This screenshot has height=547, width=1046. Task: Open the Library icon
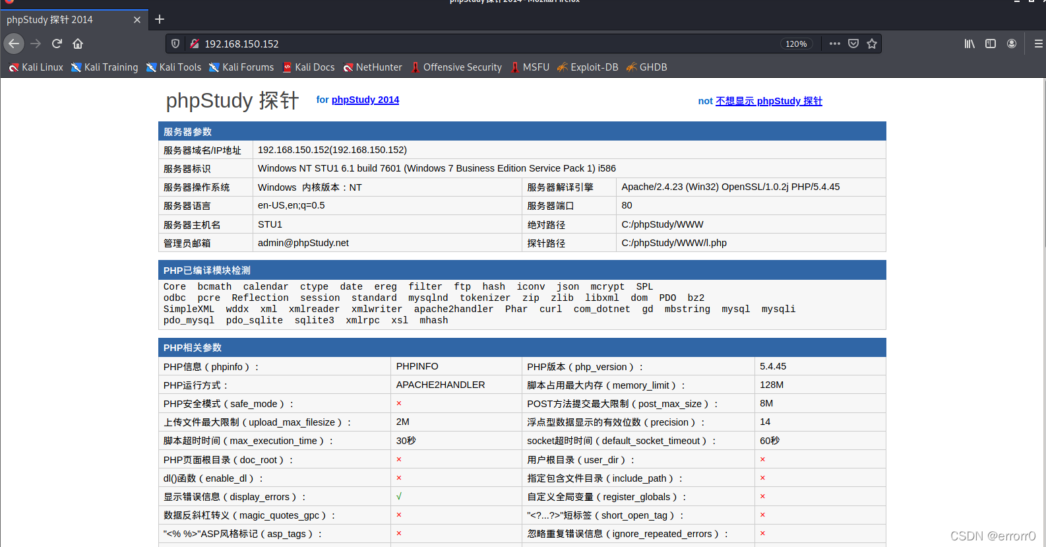(969, 44)
